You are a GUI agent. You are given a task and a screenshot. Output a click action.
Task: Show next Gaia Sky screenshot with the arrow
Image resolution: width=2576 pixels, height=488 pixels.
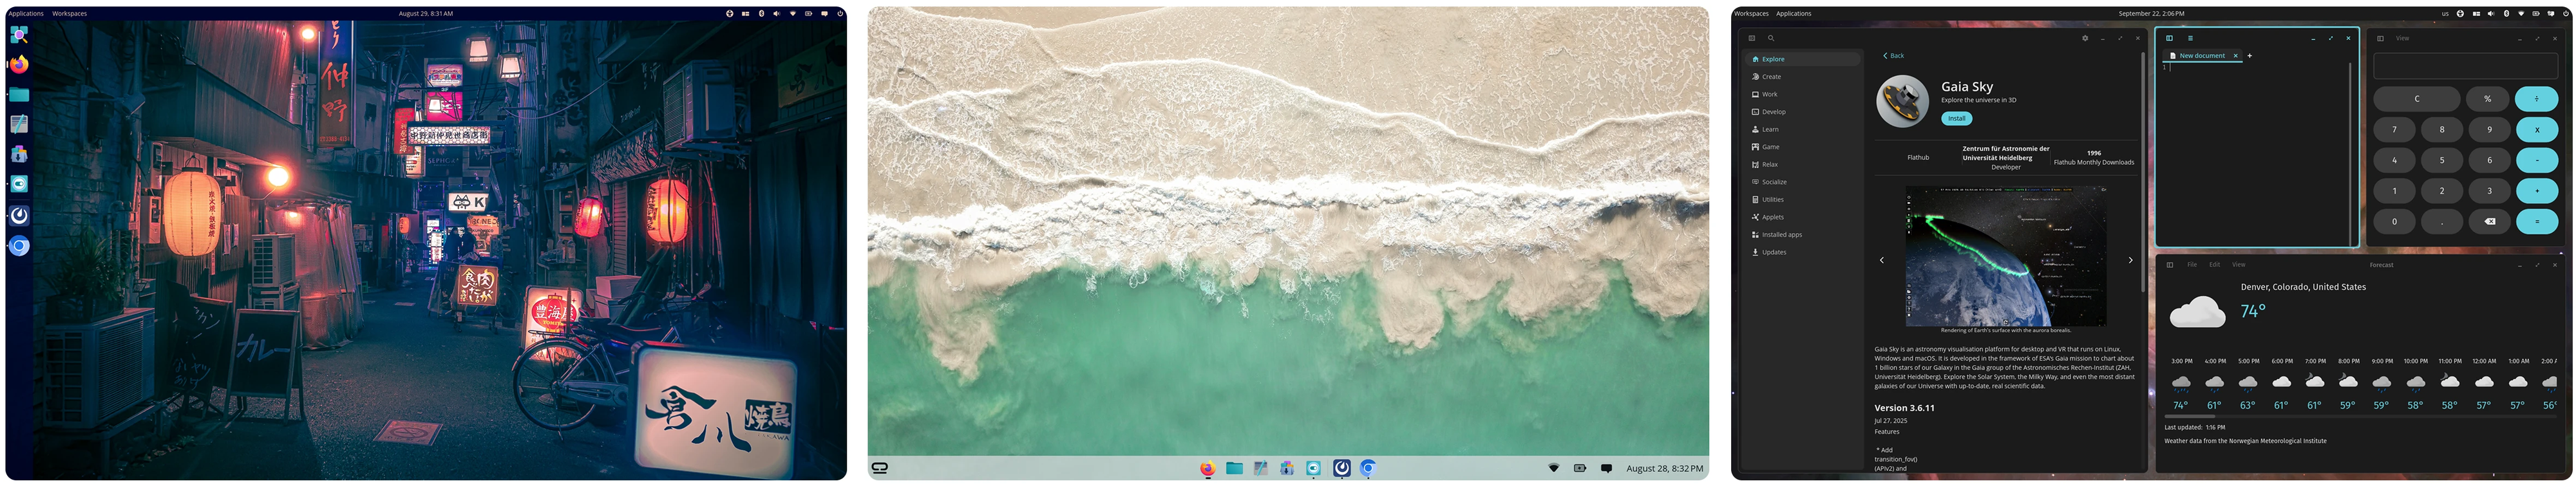pyautogui.click(x=2130, y=260)
